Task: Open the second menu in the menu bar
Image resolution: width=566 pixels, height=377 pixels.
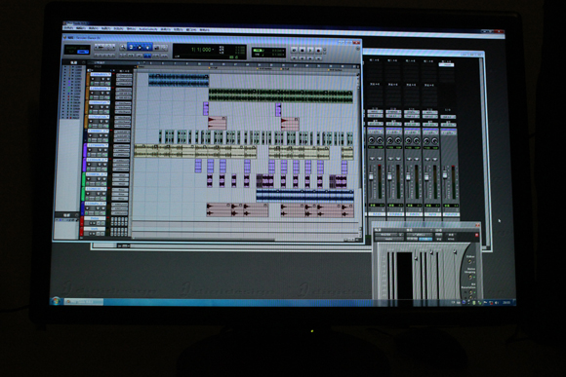Action: 81,28
